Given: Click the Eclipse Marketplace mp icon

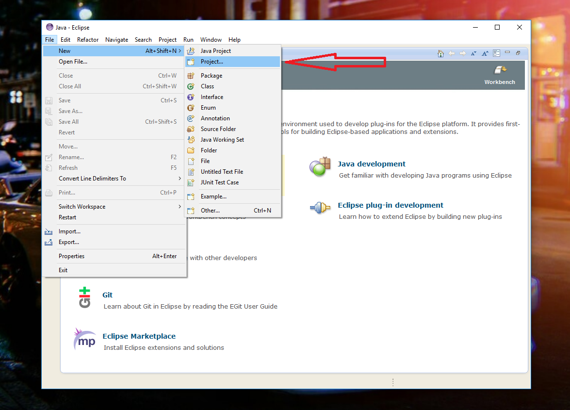Looking at the screenshot, I should tap(84, 339).
